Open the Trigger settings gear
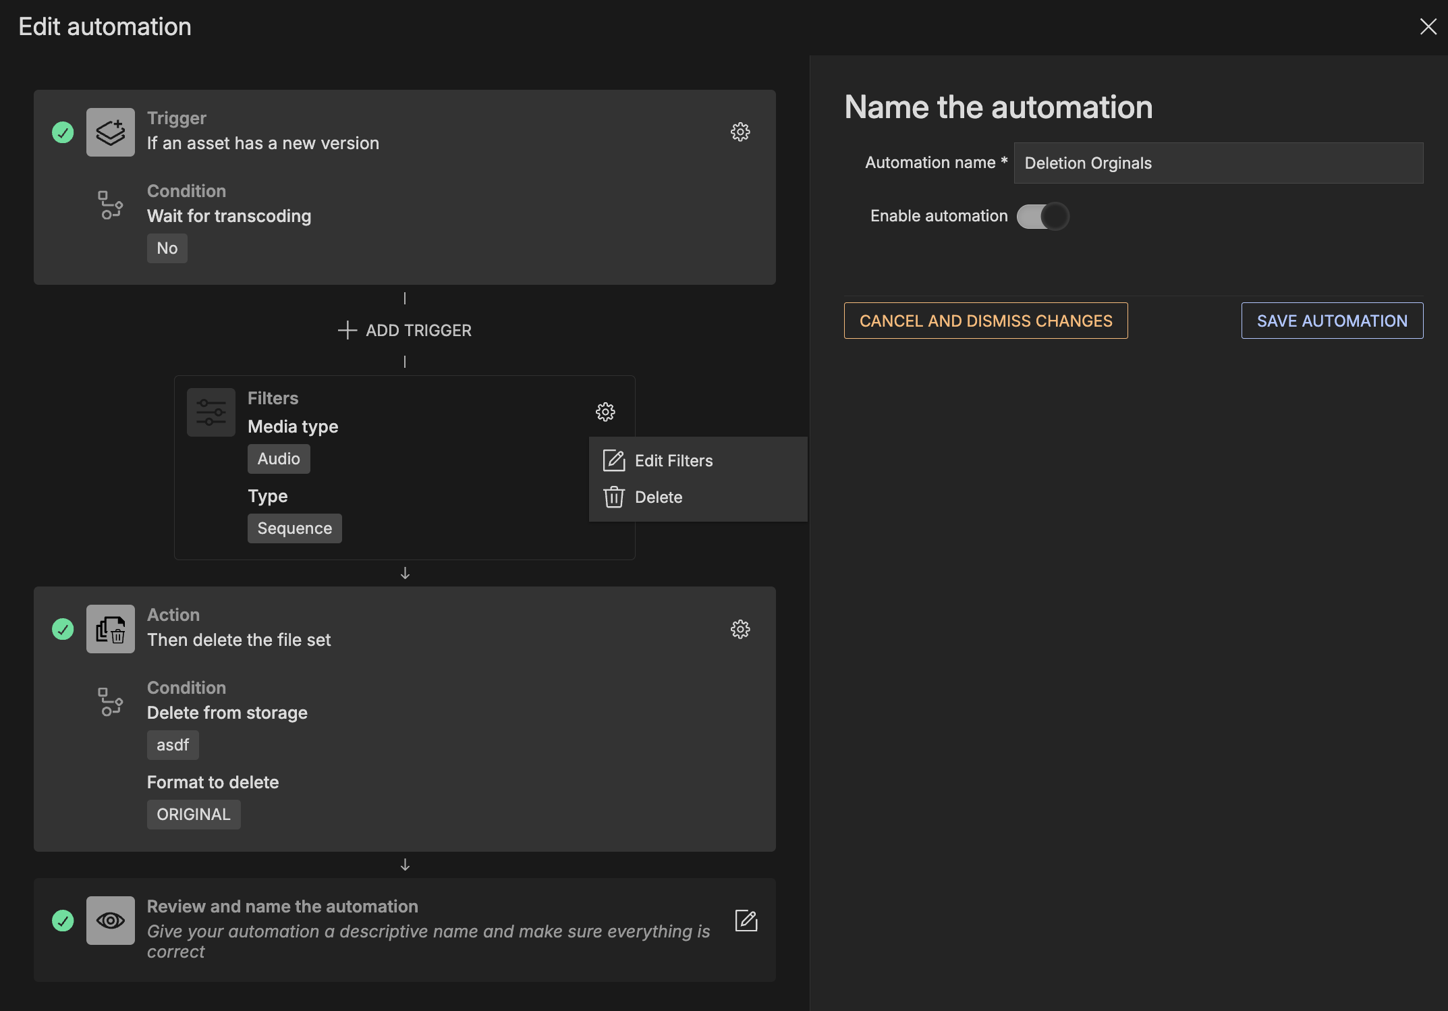The height and width of the screenshot is (1011, 1448). (740, 132)
